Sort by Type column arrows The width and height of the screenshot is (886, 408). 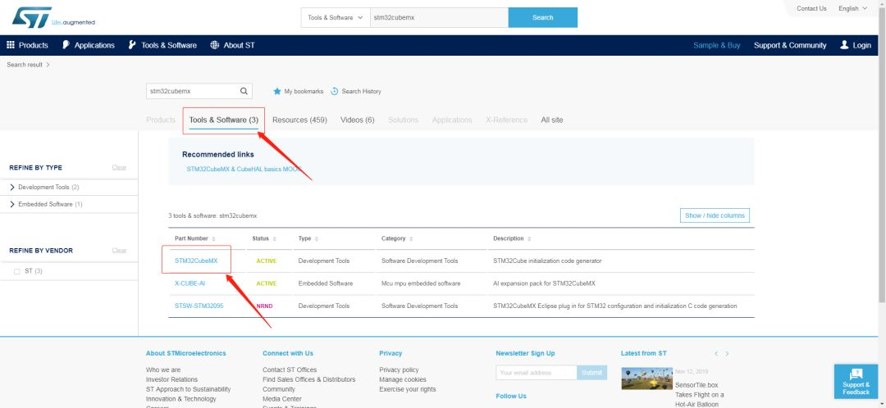pyautogui.click(x=317, y=238)
